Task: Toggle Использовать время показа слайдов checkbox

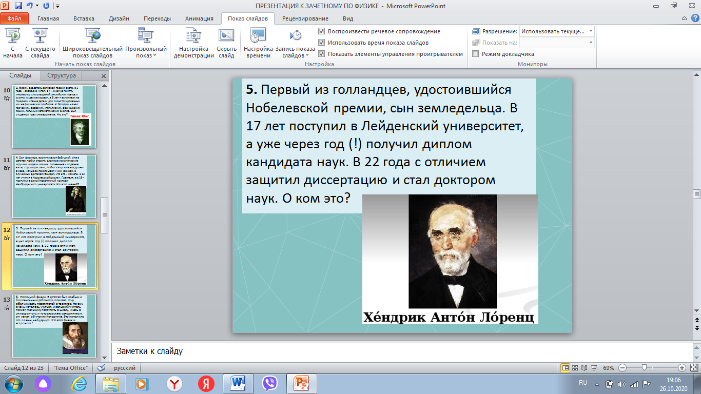Action: click(321, 43)
